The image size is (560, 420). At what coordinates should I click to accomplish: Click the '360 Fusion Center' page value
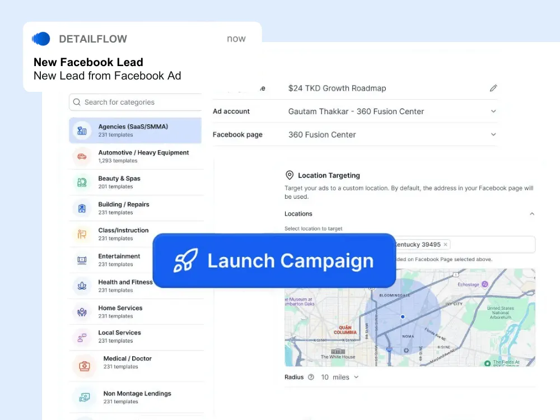(322, 134)
